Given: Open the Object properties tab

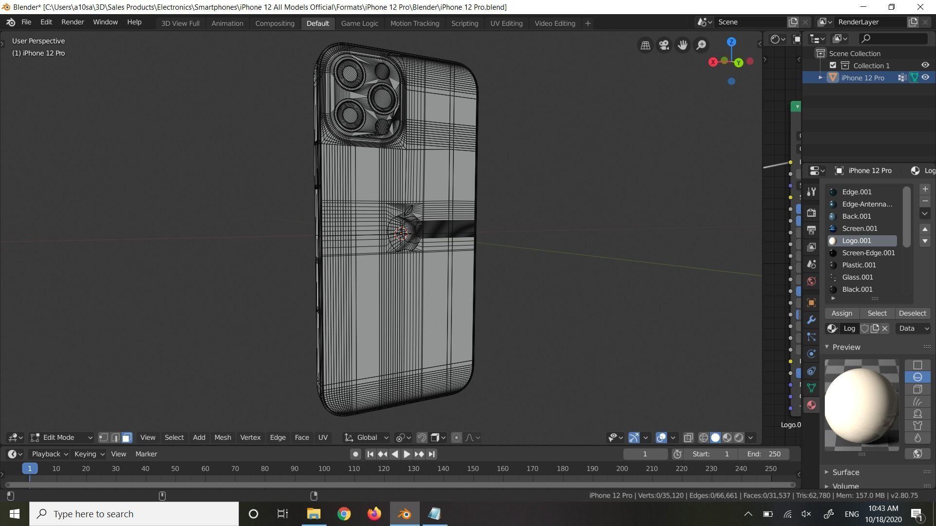Looking at the screenshot, I should pos(811,302).
